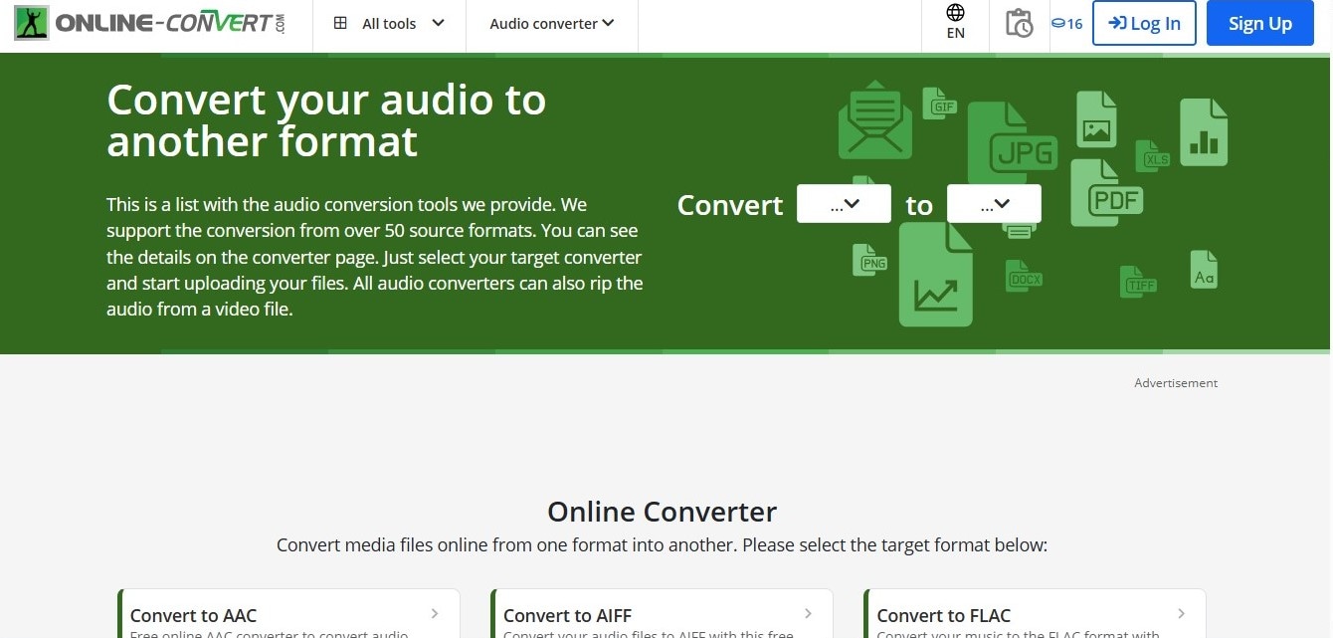Open the Online-Convert logo home link
Image resolution: width=1333 pixels, height=638 pixels.
click(150, 23)
